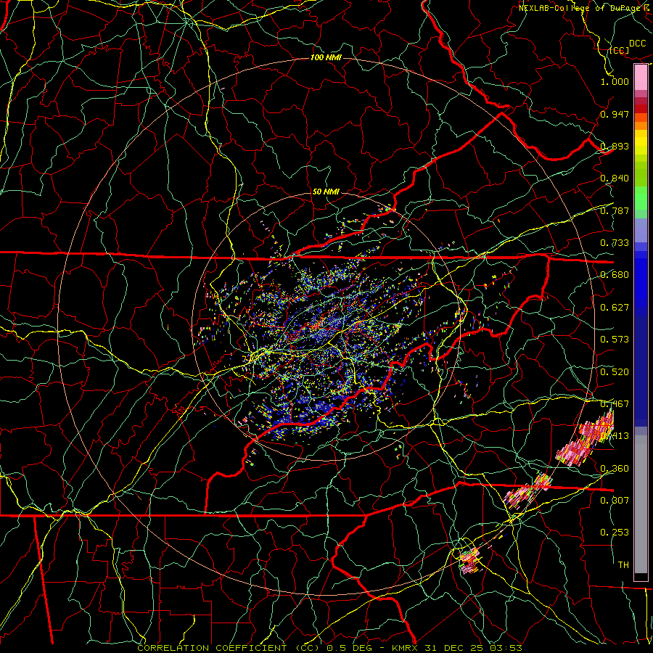The width and height of the screenshot is (653, 653).
Task: Click the 03:53 timestamp
Action: tap(505, 648)
